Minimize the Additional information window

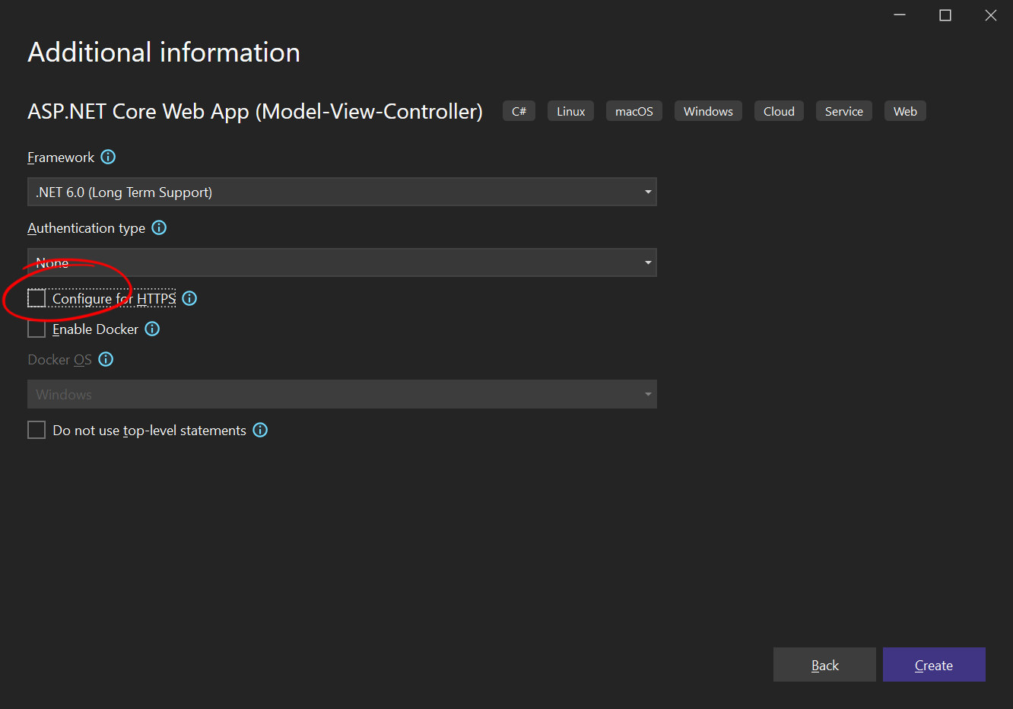coord(900,14)
